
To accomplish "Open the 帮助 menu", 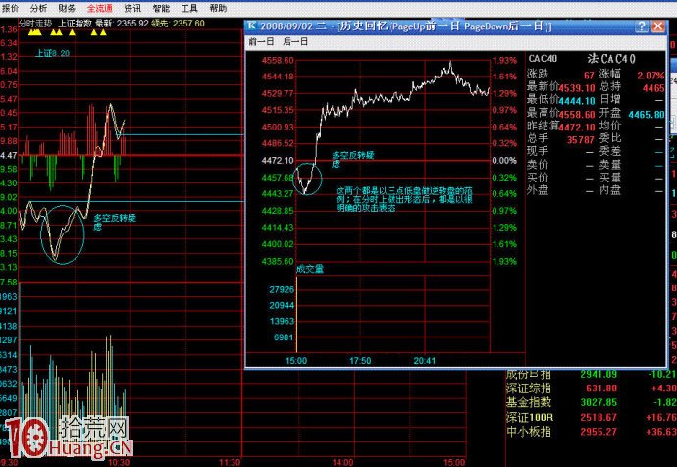I will 218,8.
